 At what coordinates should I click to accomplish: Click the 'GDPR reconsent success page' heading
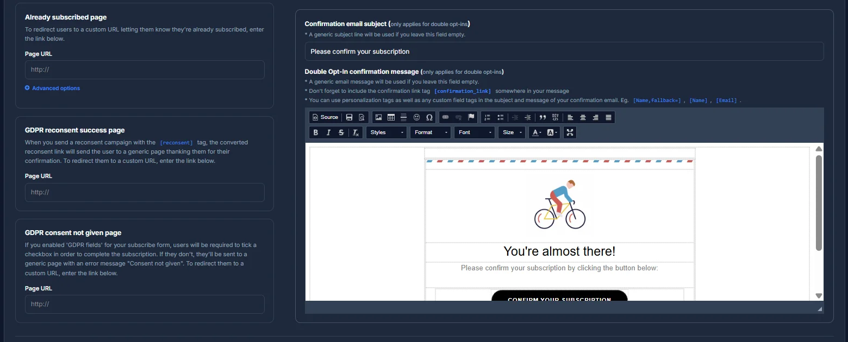pyautogui.click(x=75, y=130)
